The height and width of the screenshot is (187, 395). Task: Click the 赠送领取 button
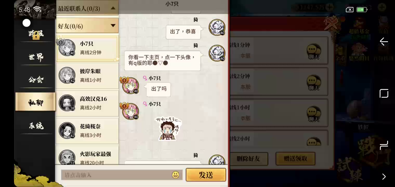[295, 158]
